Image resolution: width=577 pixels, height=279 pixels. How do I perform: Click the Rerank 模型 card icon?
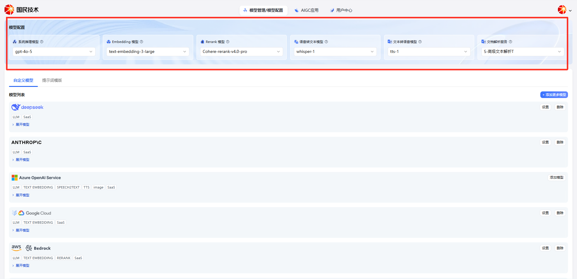202,42
